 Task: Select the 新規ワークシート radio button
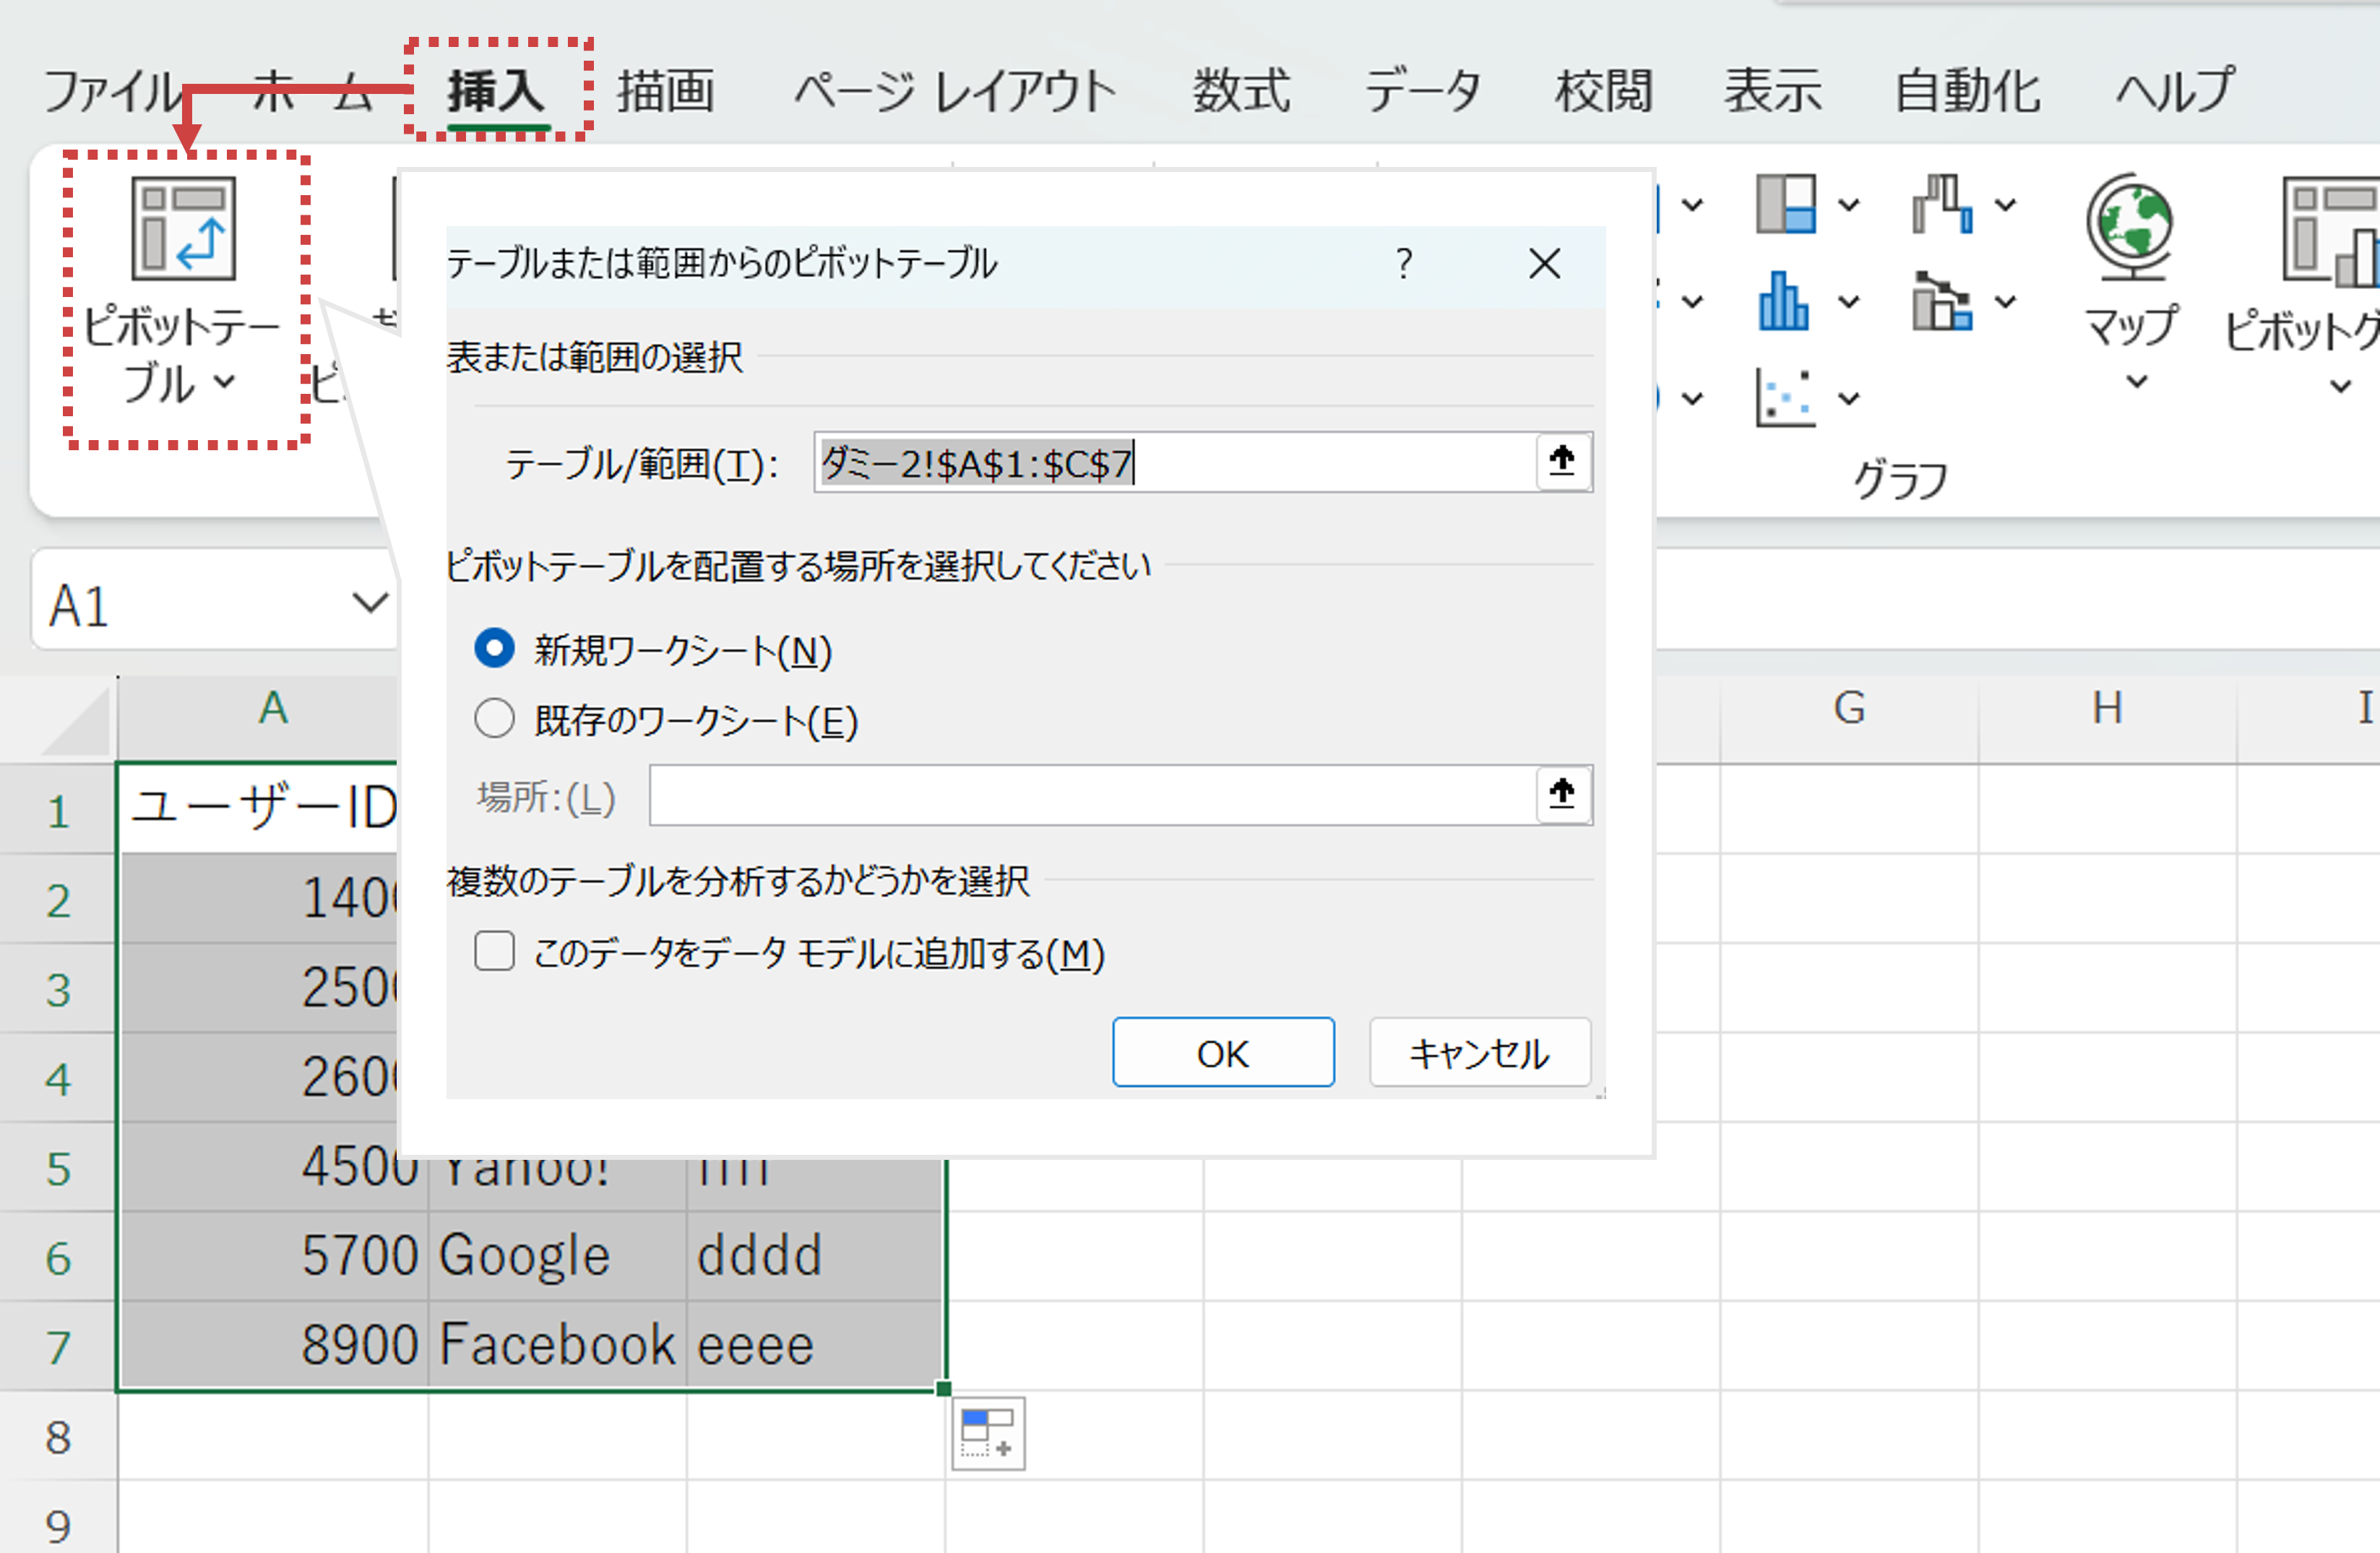[494, 649]
